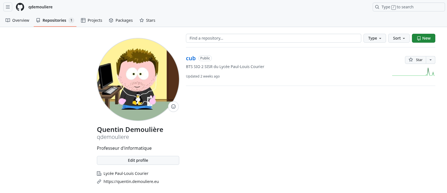Screen dimensions: 447x193
Task: Click the GitHub Octocat logo
Action: 20,7
